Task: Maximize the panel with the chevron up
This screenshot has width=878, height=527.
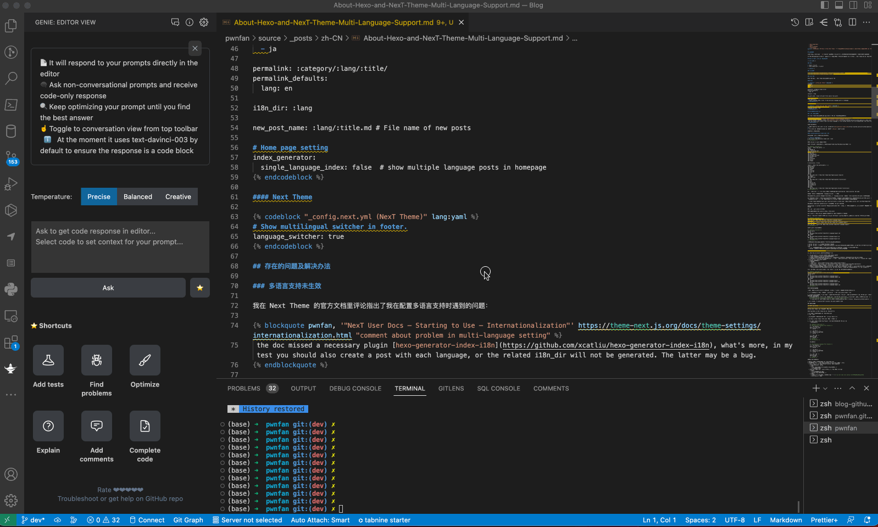Action: tap(852, 388)
